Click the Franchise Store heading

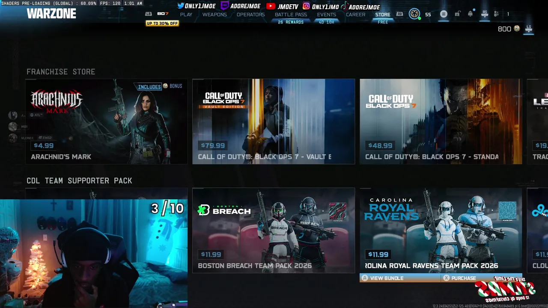[x=61, y=72]
